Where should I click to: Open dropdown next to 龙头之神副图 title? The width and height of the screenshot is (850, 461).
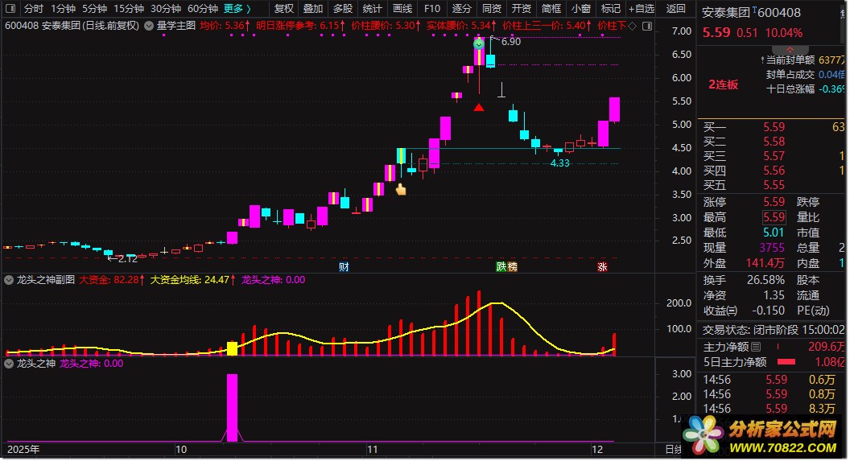tap(9, 280)
